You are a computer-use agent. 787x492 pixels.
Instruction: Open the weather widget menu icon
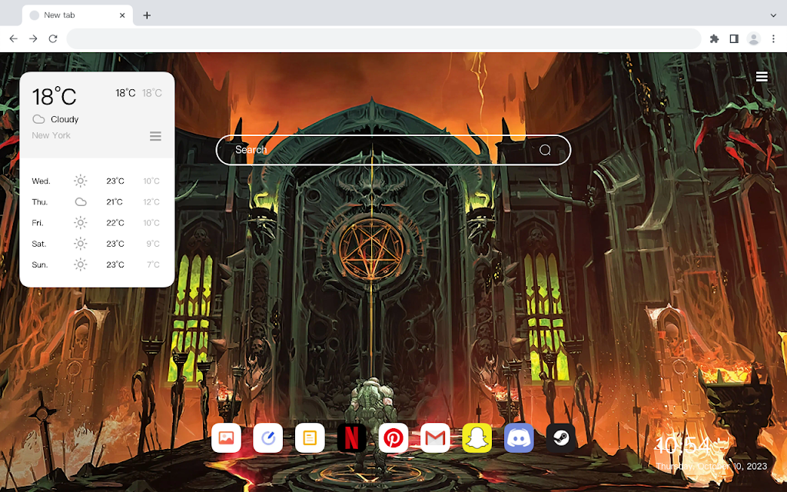pos(155,136)
